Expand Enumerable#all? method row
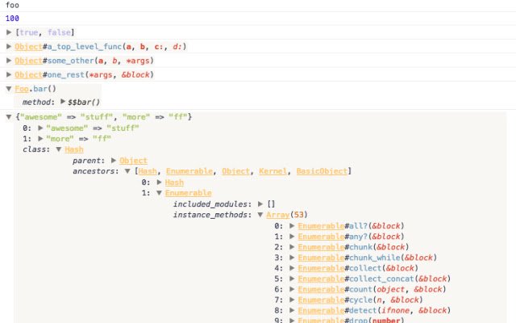This screenshot has width=516, height=323. [292, 226]
